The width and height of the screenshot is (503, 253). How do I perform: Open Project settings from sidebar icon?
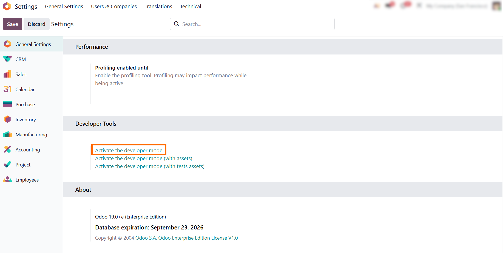click(x=7, y=165)
